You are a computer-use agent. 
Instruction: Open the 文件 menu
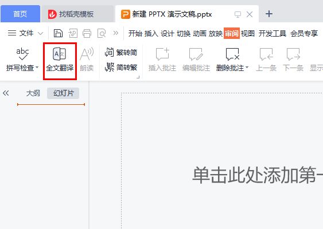[21, 33]
